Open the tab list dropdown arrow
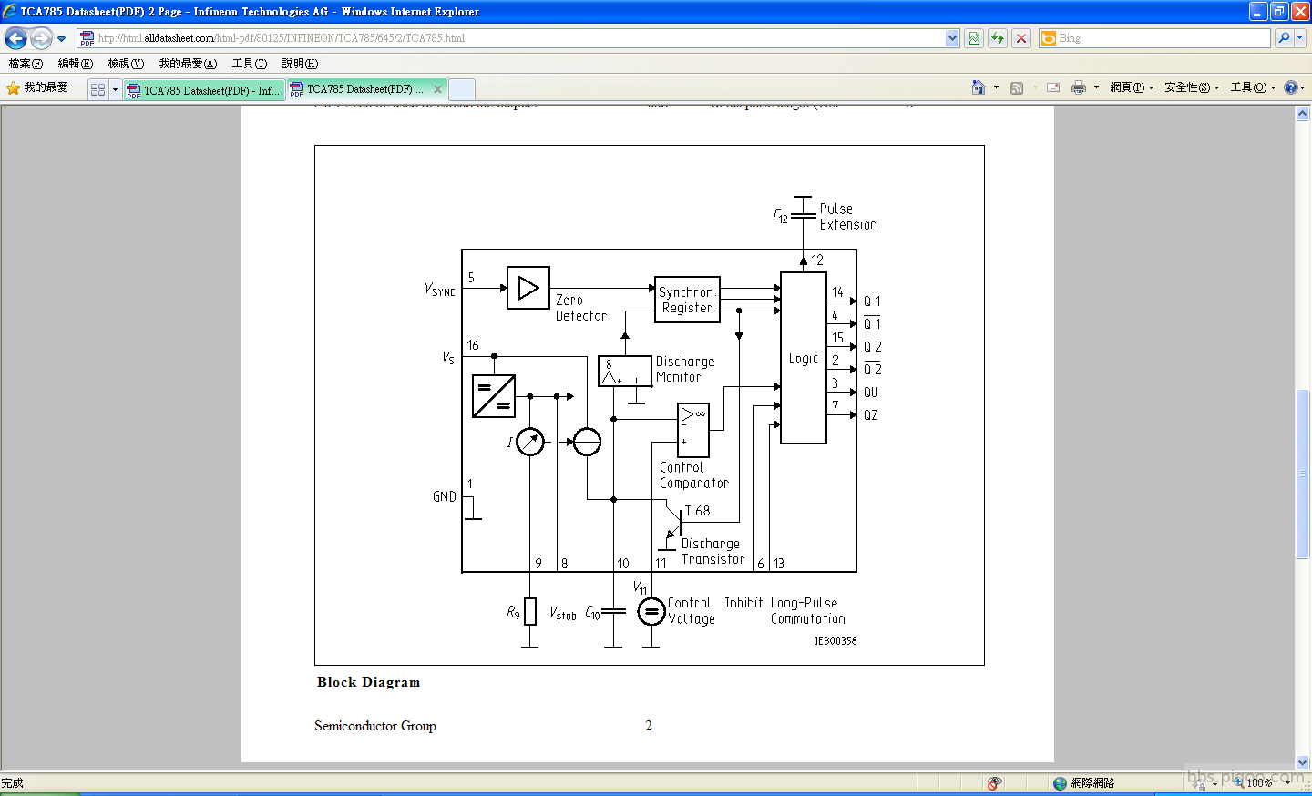Image resolution: width=1312 pixels, height=796 pixels. click(115, 89)
